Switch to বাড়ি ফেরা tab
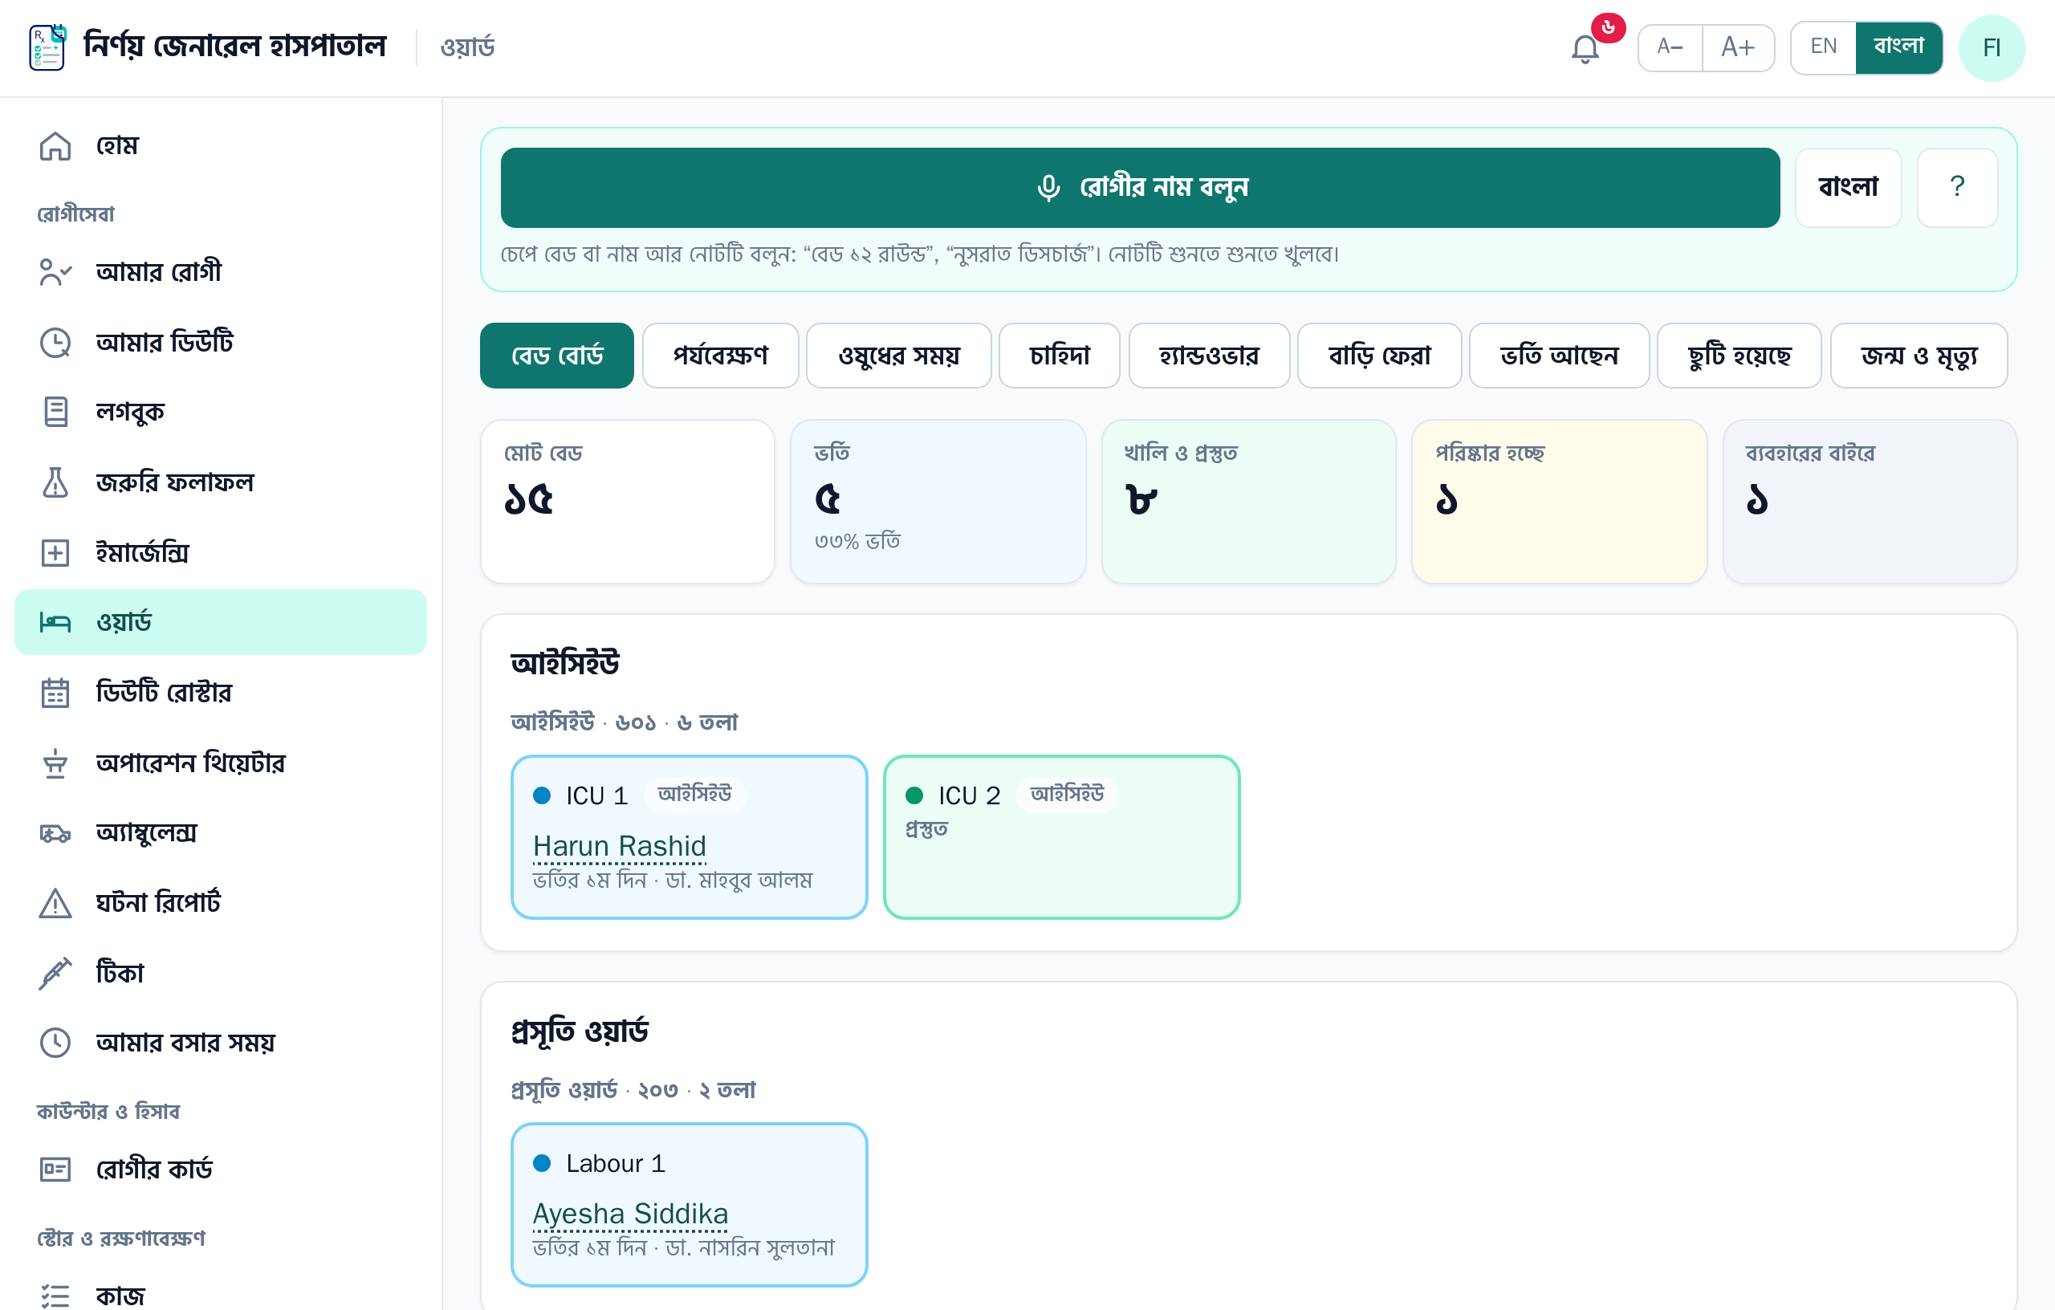This screenshot has width=2055, height=1310. (x=1379, y=355)
